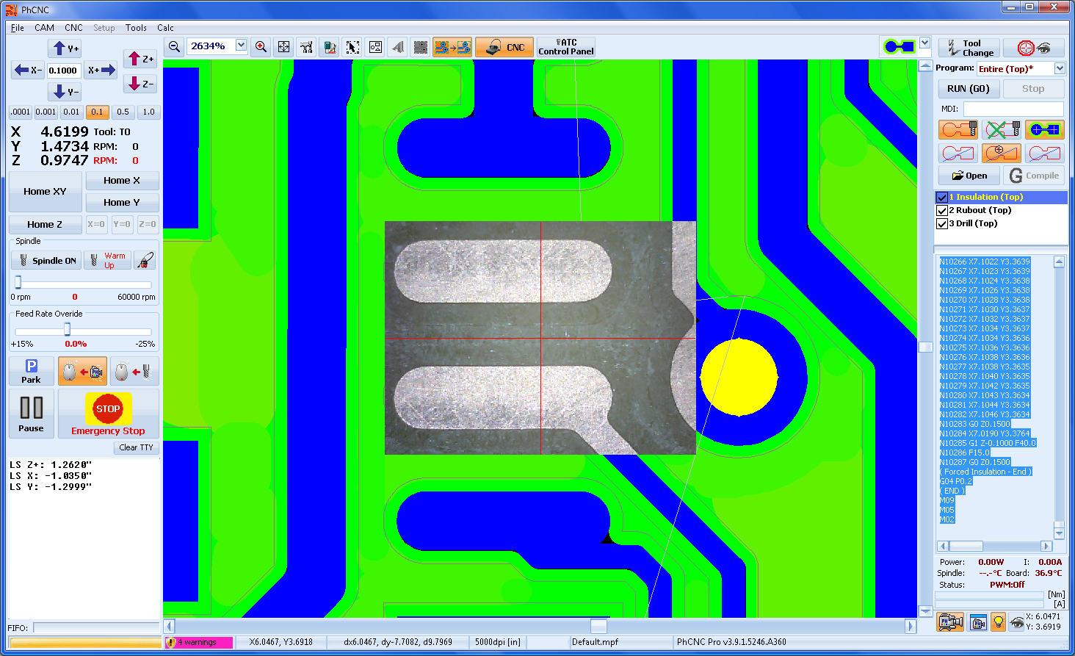Open the trace view style dropdown
1075x656 pixels.
pyautogui.click(x=924, y=43)
